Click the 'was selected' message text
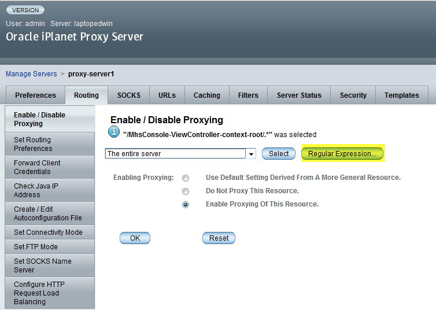The image size is (436, 310). (x=295, y=135)
